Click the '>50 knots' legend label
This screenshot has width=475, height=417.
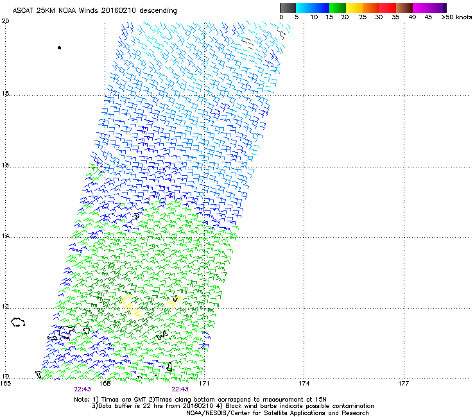click(x=456, y=17)
